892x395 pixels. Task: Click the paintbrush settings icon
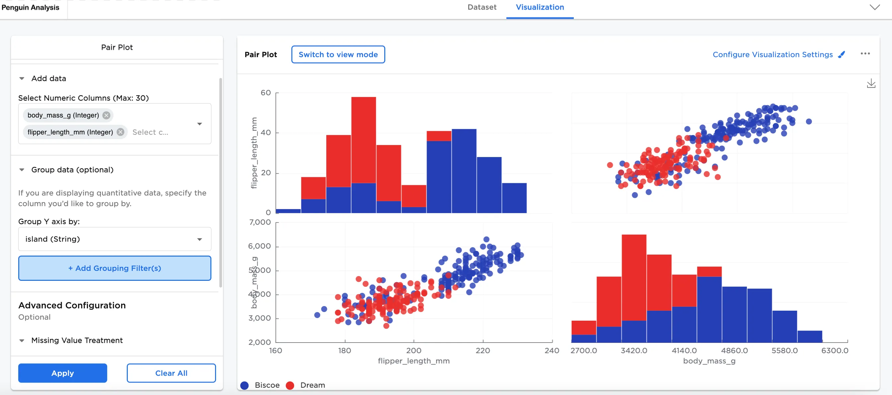[x=842, y=55]
